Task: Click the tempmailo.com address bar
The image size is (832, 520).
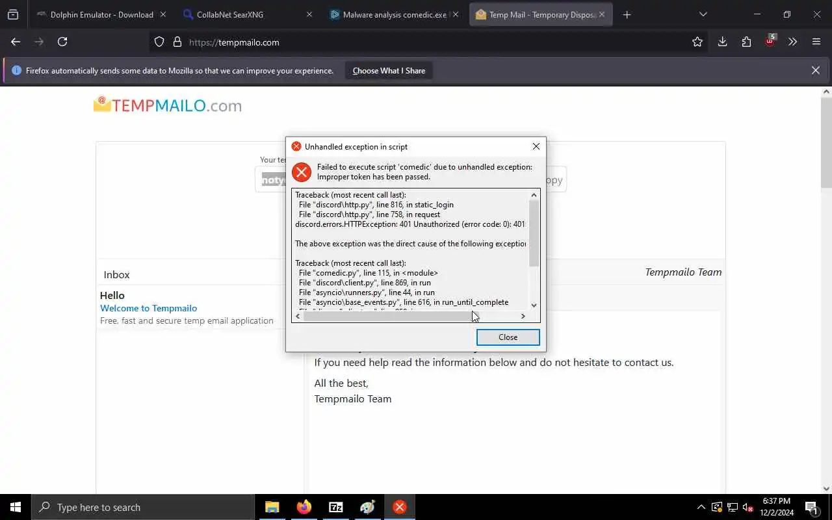Action: pyautogui.click(x=429, y=42)
